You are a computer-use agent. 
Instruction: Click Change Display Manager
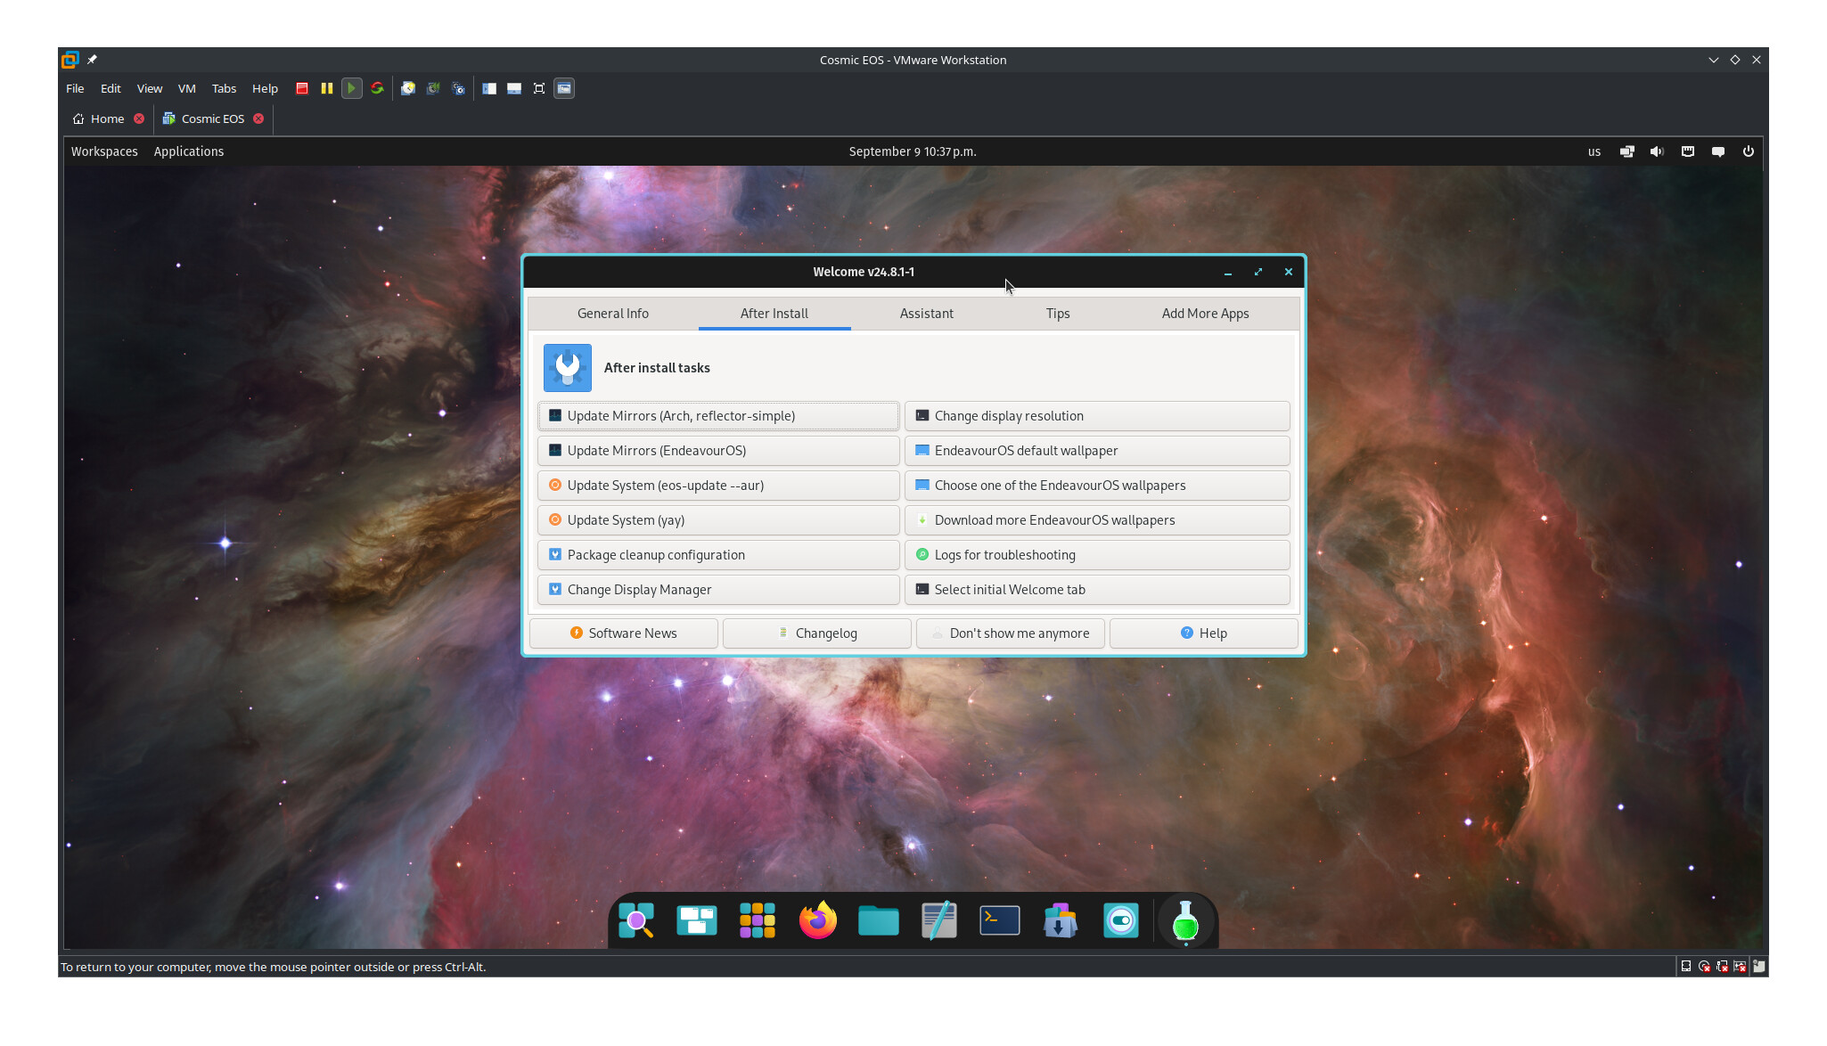point(718,590)
